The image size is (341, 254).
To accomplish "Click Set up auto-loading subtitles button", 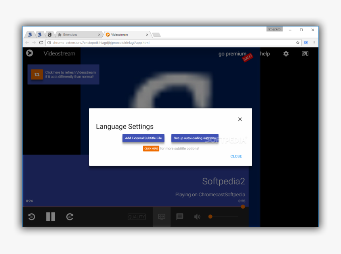I will [195, 138].
